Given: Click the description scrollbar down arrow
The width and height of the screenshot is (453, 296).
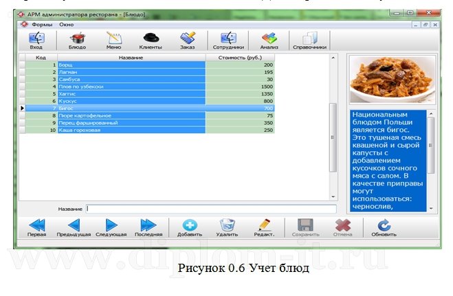Looking at the screenshot, I should tap(431, 208).
